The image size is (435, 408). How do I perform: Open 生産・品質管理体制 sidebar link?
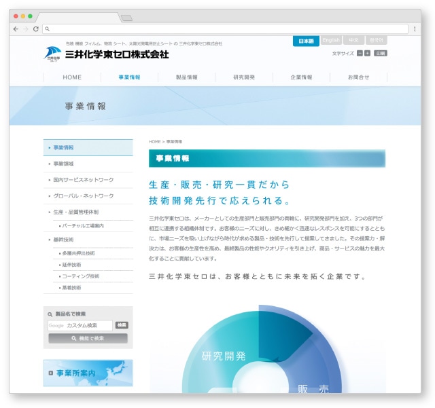click(x=88, y=212)
